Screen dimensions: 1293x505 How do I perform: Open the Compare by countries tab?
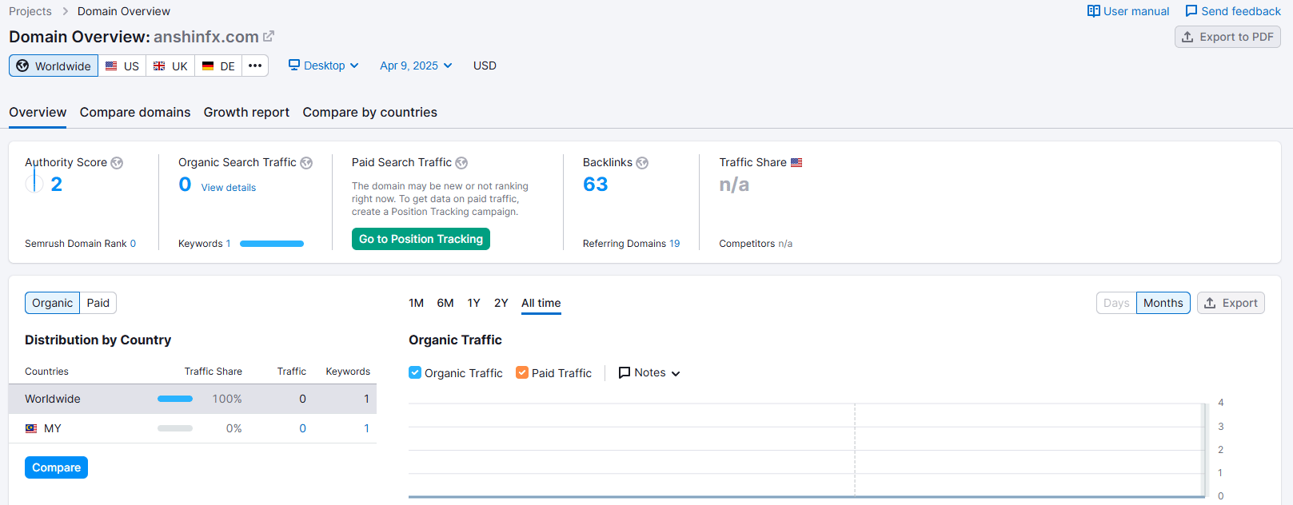tap(369, 113)
